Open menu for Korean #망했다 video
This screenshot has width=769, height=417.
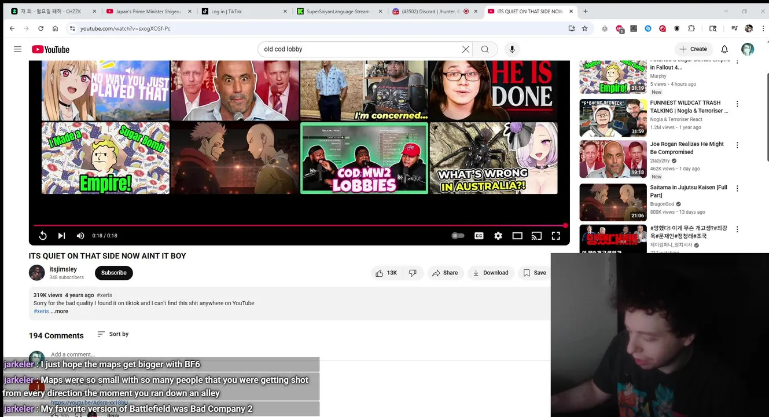click(x=737, y=229)
